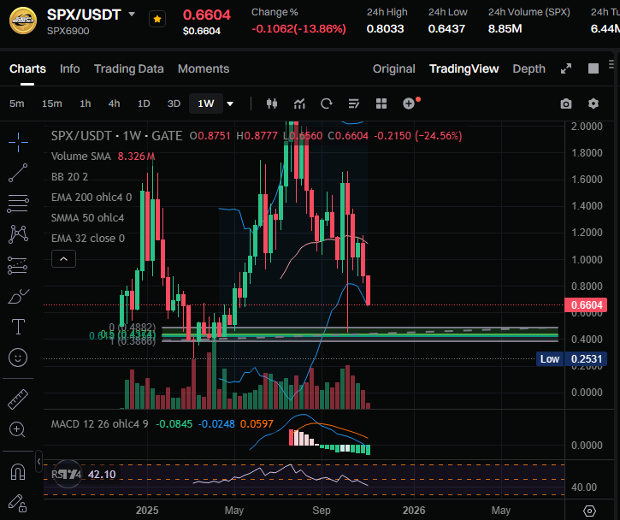The height and width of the screenshot is (520, 620).
Task: Click the 2026 label on time axis
Action: 414,511
